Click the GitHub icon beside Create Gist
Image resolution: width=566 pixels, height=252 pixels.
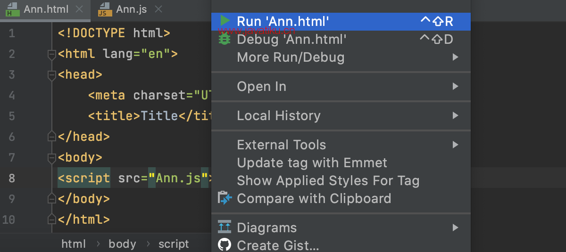225,245
